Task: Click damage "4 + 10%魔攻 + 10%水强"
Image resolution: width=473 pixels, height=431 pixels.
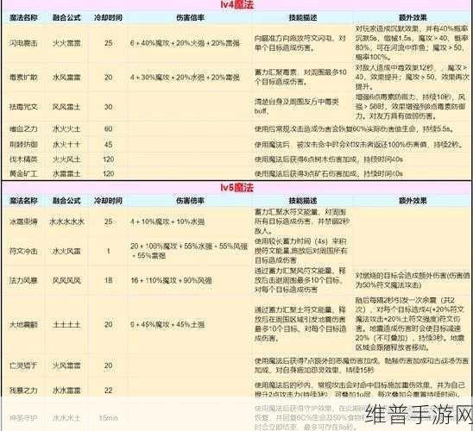Action: pyautogui.click(x=167, y=222)
